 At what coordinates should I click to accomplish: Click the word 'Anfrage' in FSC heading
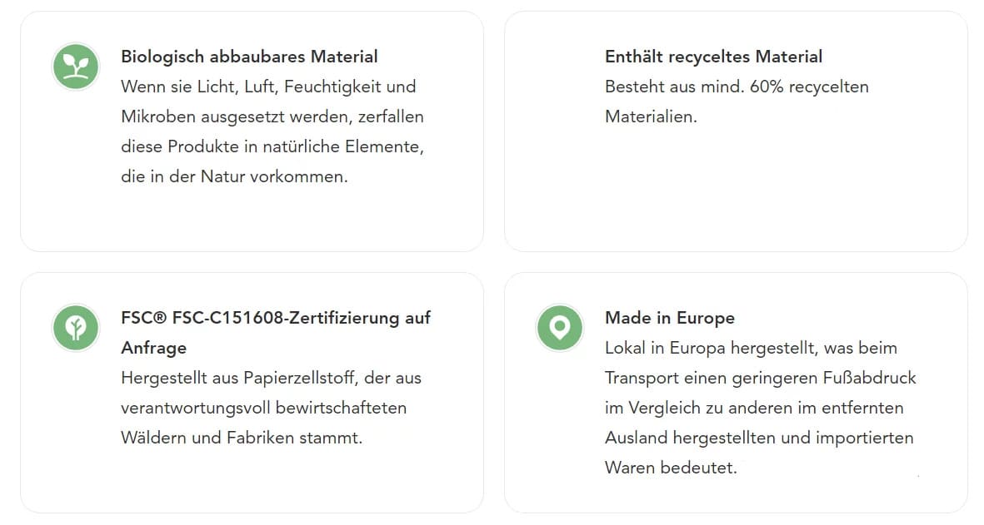[x=154, y=348]
